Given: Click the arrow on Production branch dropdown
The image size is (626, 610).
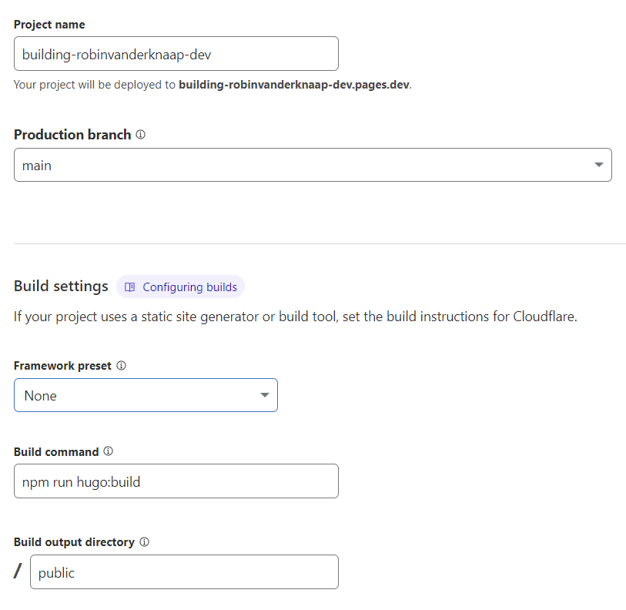Looking at the screenshot, I should [599, 165].
